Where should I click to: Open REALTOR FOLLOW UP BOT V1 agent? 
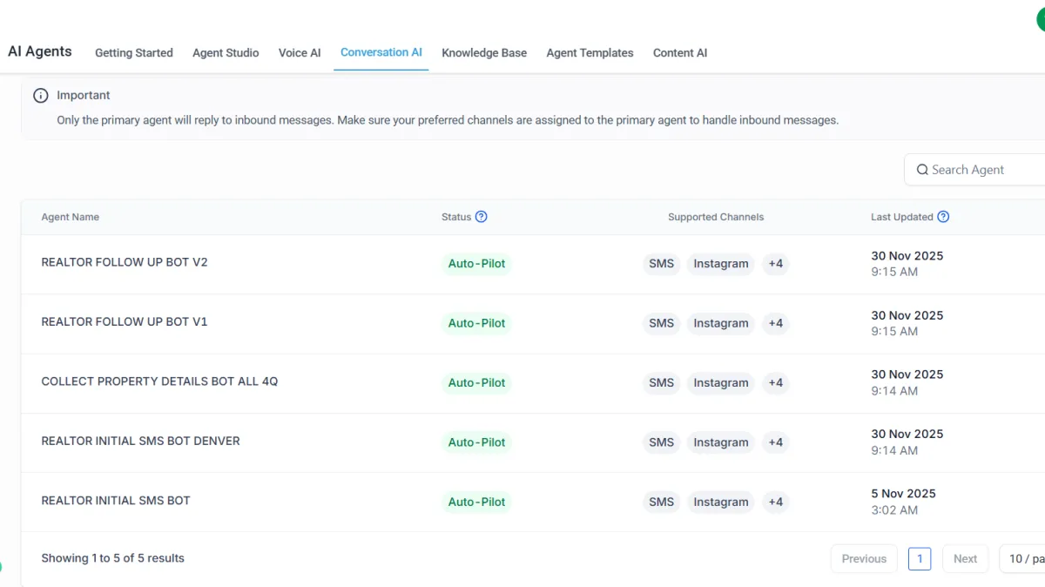125,322
